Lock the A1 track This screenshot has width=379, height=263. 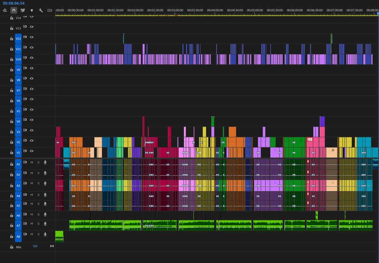click(x=12, y=164)
